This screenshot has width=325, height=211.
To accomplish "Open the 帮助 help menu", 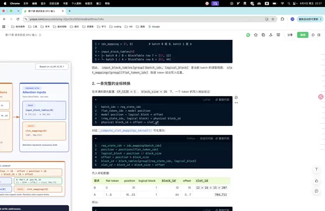I will pos(107,4).
